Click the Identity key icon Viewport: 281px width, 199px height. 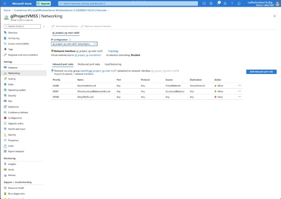coord(5,135)
